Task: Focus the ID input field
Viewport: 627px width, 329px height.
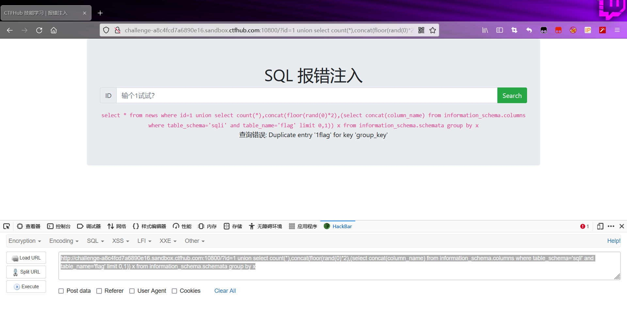Action: pyautogui.click(x=307, y=95)
